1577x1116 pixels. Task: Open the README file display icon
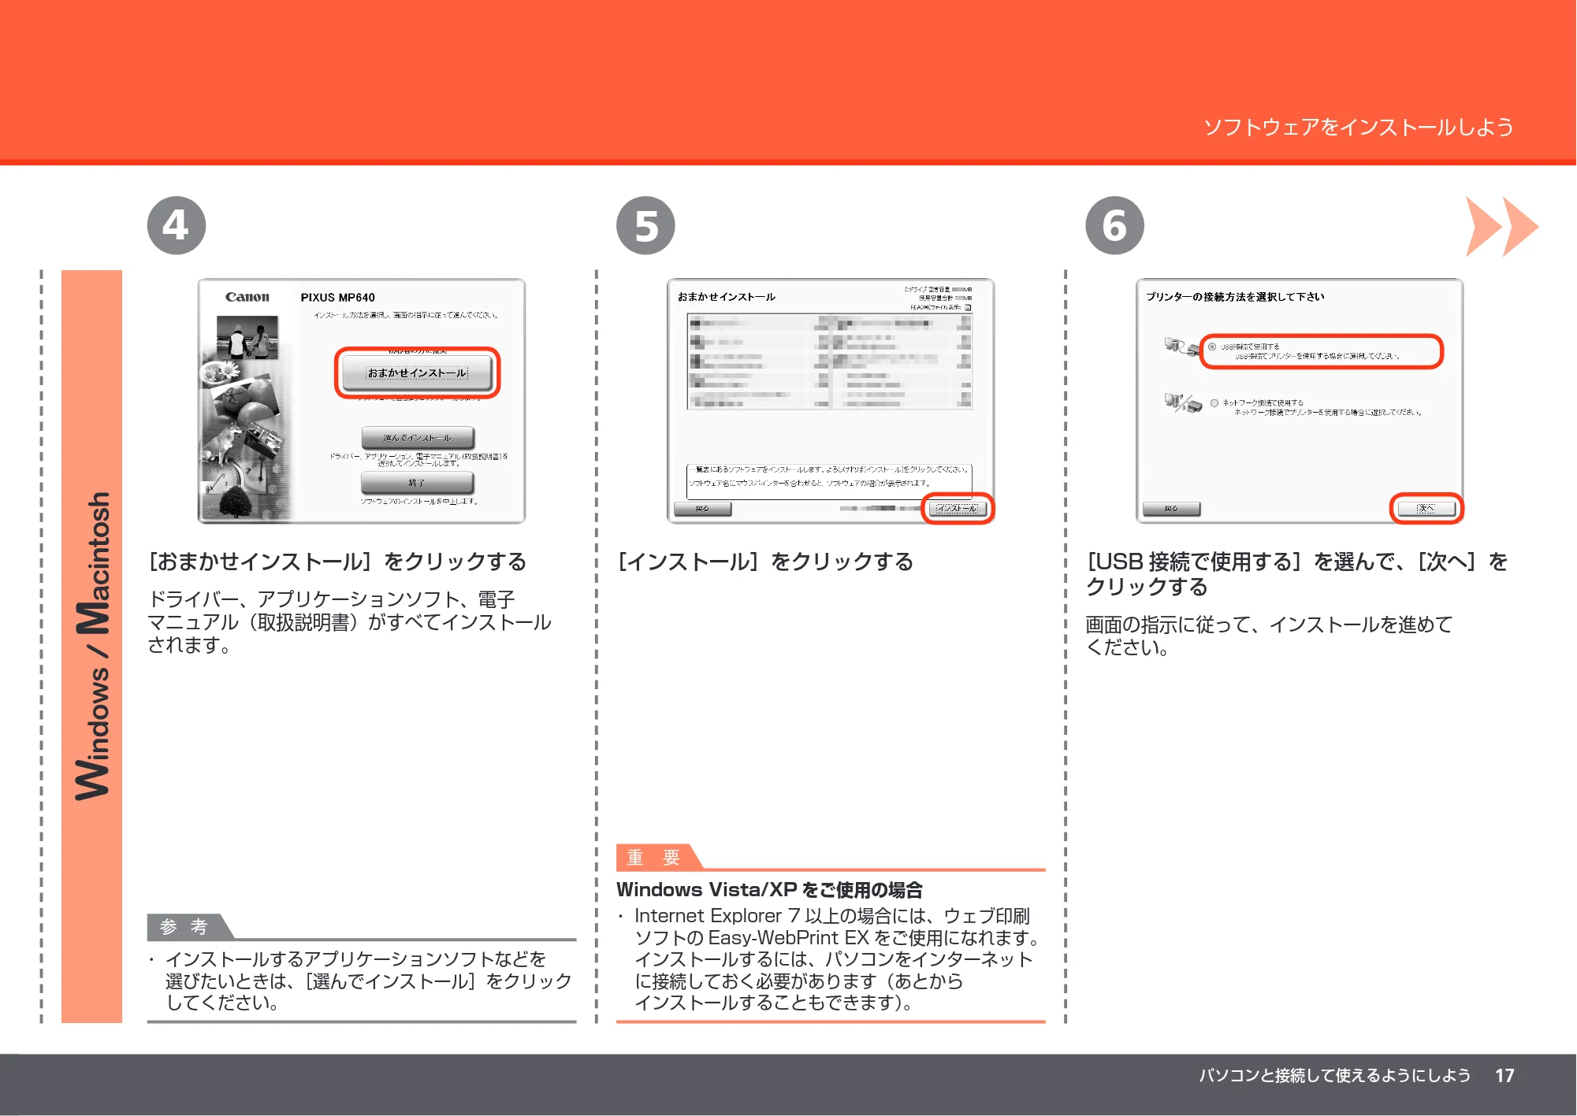pos(968,308)
